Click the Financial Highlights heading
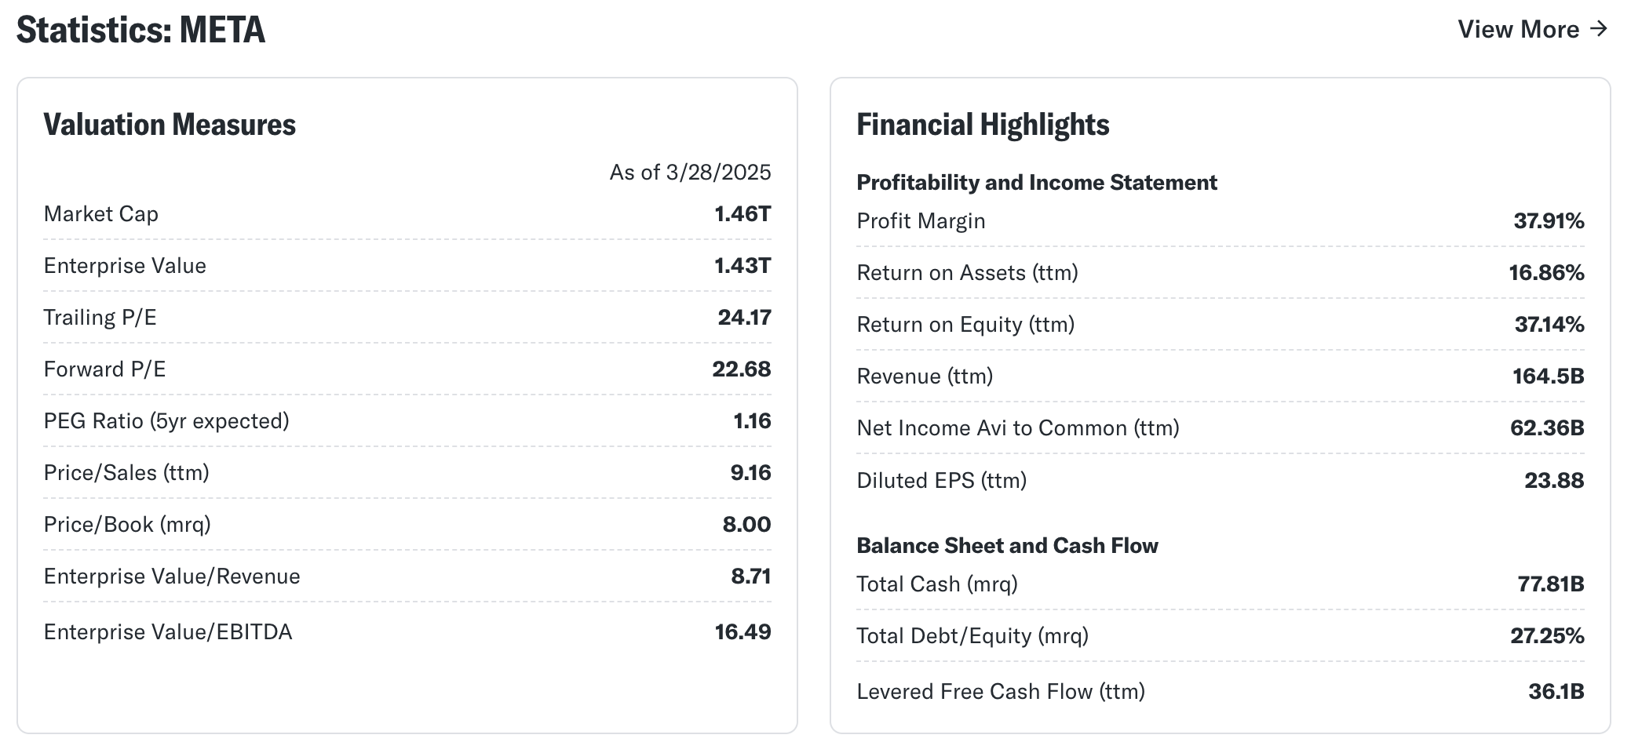This screenshot has width=1631, height=742. click(x=983, y=125)
